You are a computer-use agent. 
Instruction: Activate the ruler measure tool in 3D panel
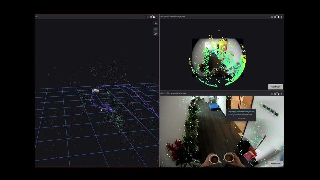coord(156,34)
